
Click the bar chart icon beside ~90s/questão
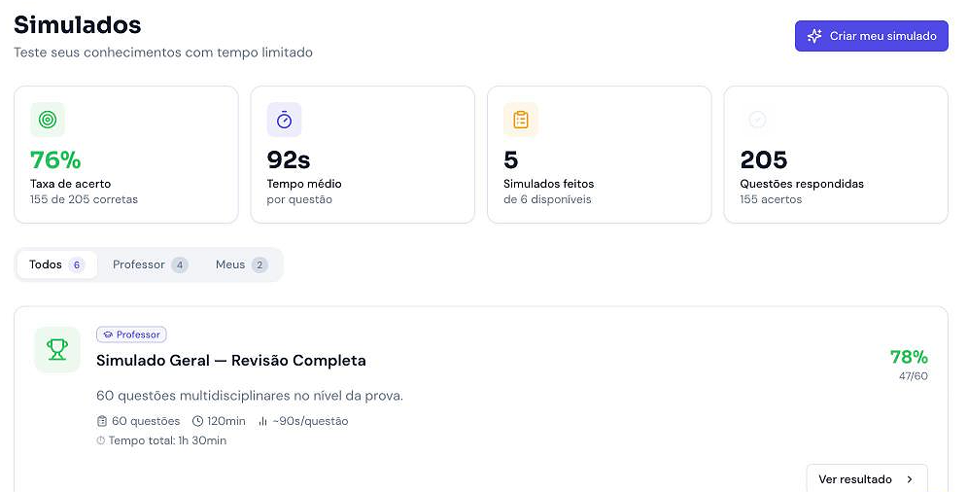(263, 421)
